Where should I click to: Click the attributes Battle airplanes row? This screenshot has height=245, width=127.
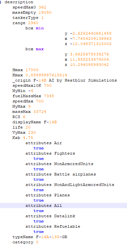(x=61, y=174)
